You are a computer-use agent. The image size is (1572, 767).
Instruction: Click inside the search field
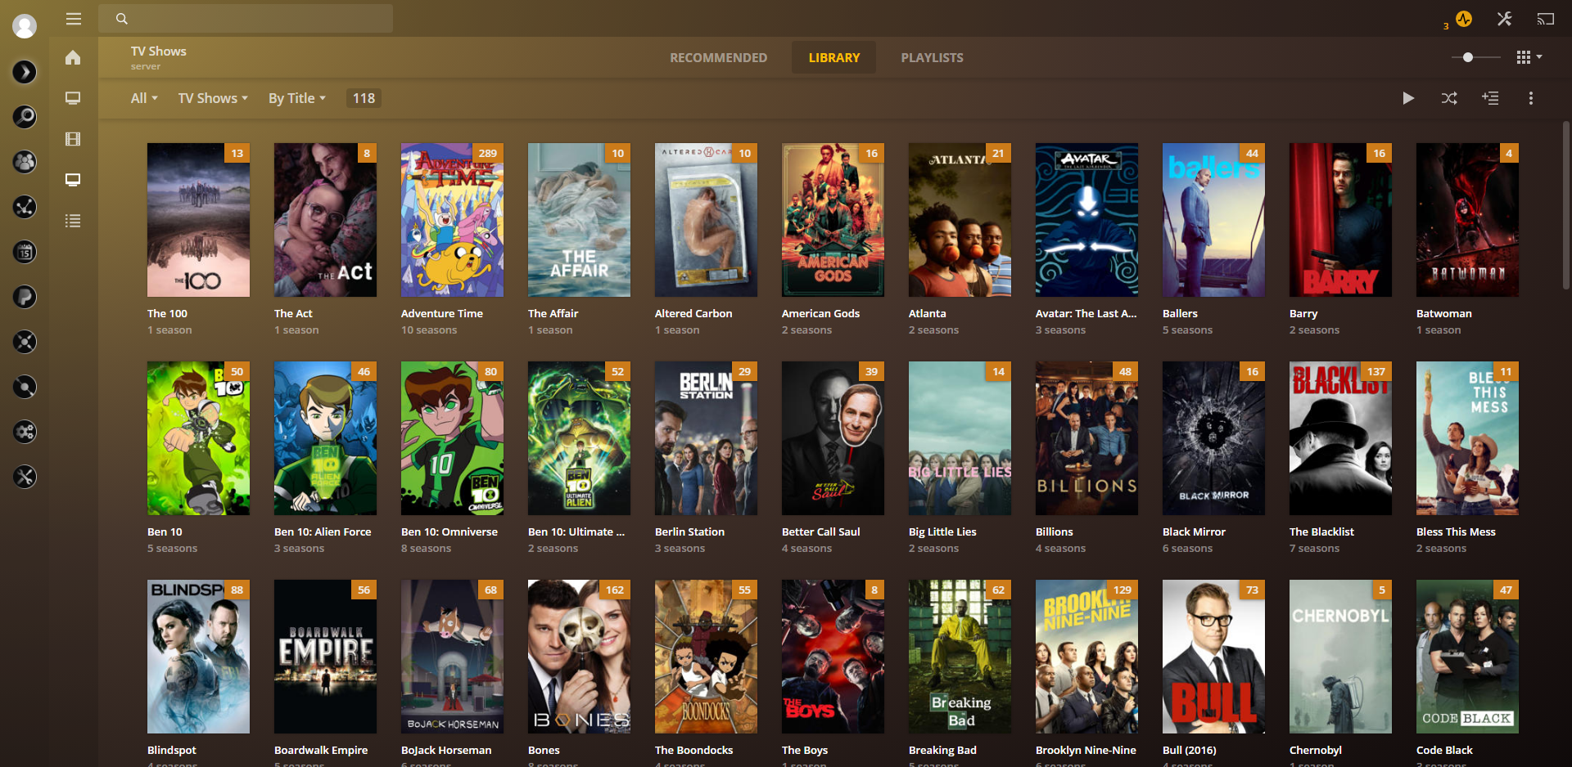pos(246,19)
